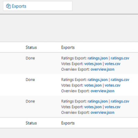
Task: Download ratings.csv from the first row
Action: point(120,58)
